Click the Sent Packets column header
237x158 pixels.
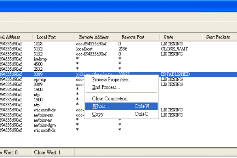click(x=216, y=37)
